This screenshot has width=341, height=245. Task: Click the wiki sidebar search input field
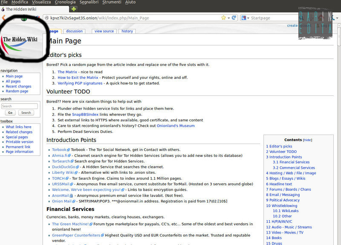19,106
